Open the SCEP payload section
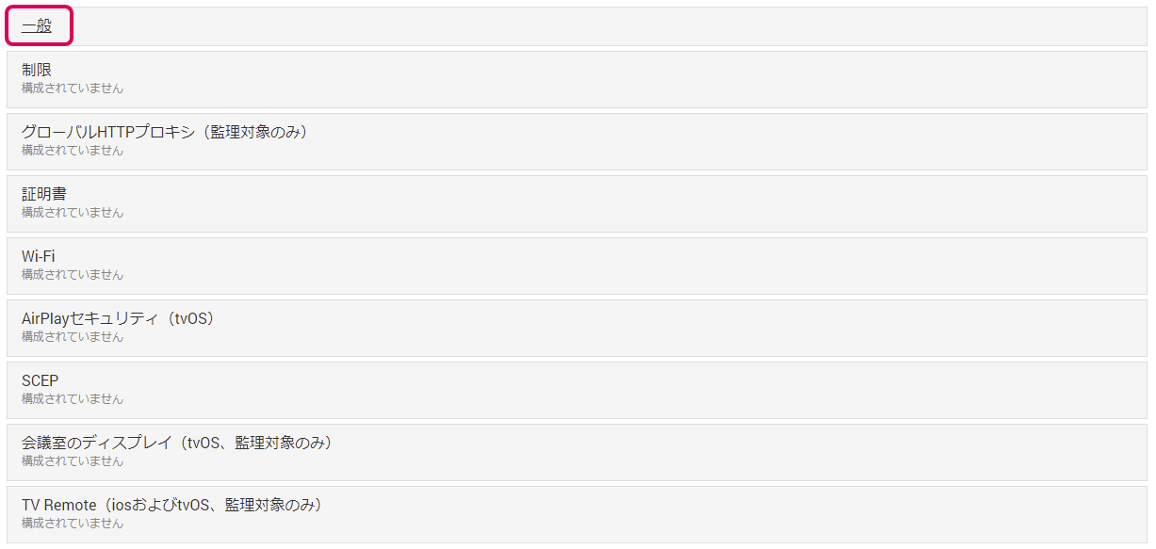This screenshot has height=549, width=1156. pos(41,380)
